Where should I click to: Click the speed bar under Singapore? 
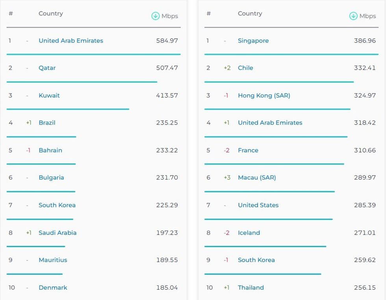click(291, 54)
